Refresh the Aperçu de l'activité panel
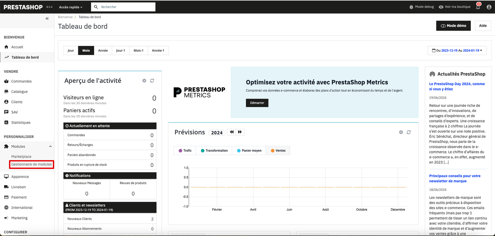The image size is (495, 236). click(x=152, y=81)
